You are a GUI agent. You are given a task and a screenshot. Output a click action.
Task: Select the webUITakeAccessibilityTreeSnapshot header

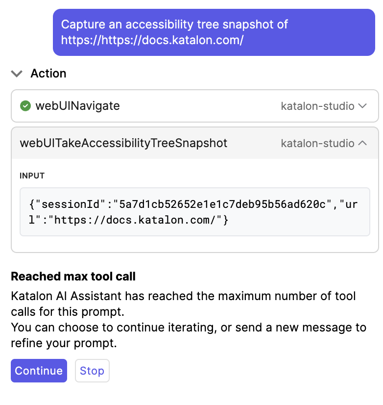123,143
